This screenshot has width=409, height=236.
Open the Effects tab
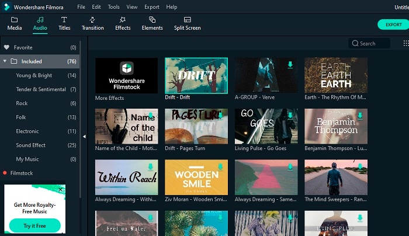tap(123, 24)
